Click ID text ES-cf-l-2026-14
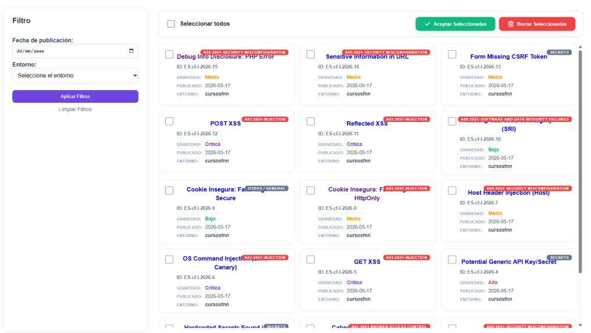This screenshot has width=591, height=333. coord(339,67)
